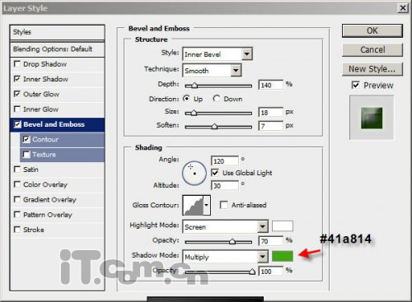Image resolution: width=412 pixels, height=302 pixels.
Task: Open the Shadow Mode dropdown showing Multiply
Action: (x=225, y=257)
